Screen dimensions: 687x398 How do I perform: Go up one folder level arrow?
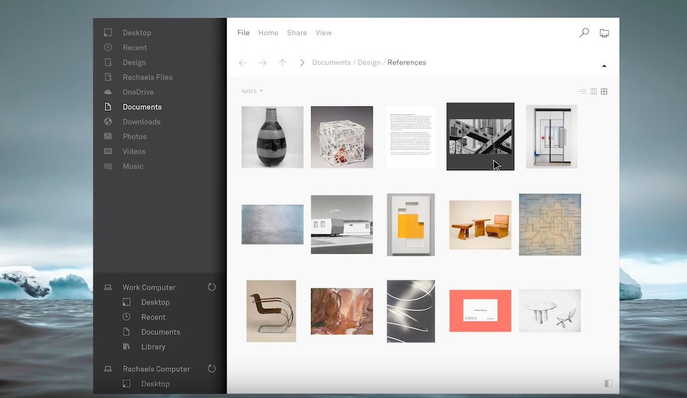coord(282,63)
